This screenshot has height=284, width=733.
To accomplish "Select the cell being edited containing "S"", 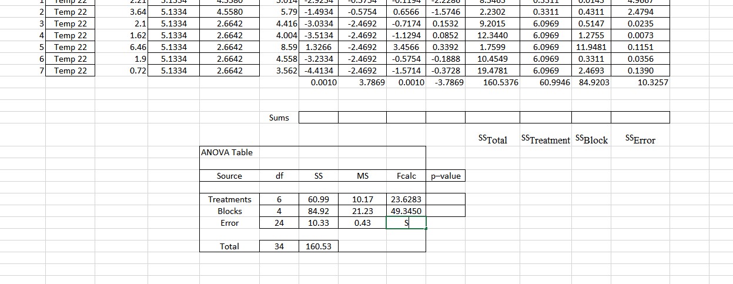I will coord(406,223).
